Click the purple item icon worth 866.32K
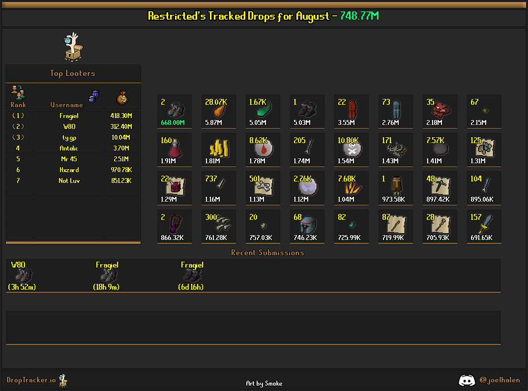The image size is (528, 391). point(175,224)
